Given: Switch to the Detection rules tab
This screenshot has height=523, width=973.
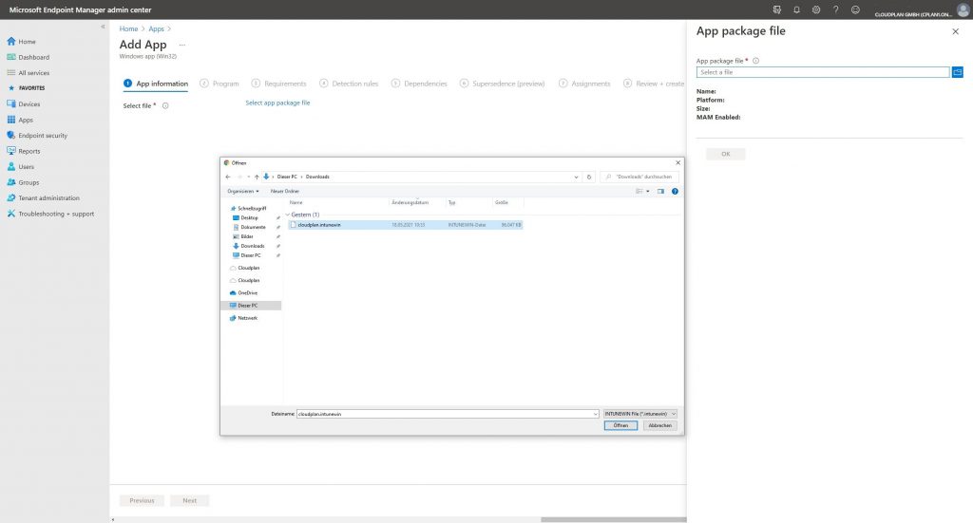Looking at the screenshot, I should [x=349, y=84].
